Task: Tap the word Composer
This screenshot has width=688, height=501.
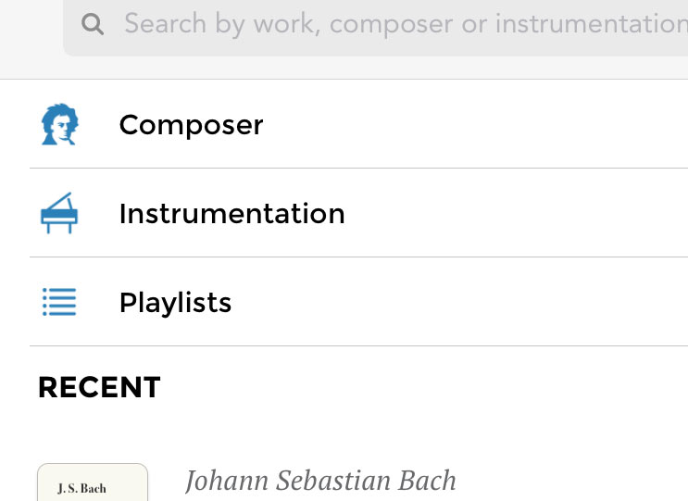Action: (191, 124)
